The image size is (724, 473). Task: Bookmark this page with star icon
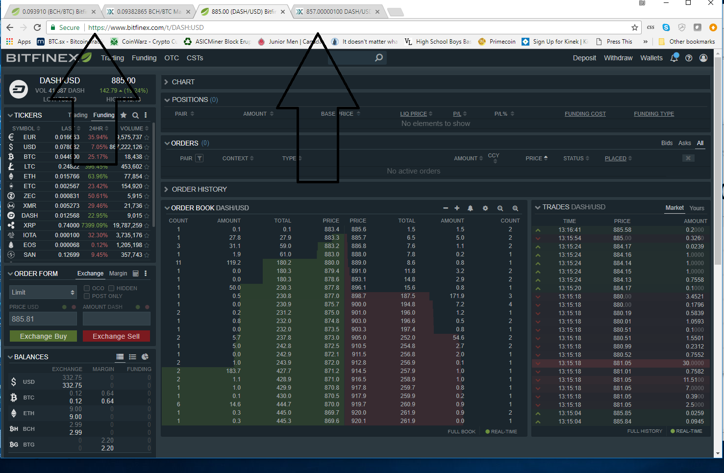pyautogui.click(x=635, y=27)
